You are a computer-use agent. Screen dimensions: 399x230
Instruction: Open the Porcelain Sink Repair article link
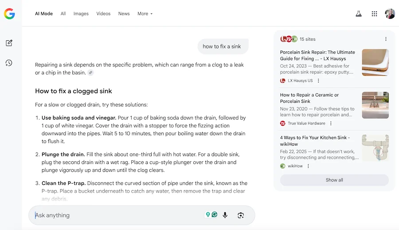317,55
